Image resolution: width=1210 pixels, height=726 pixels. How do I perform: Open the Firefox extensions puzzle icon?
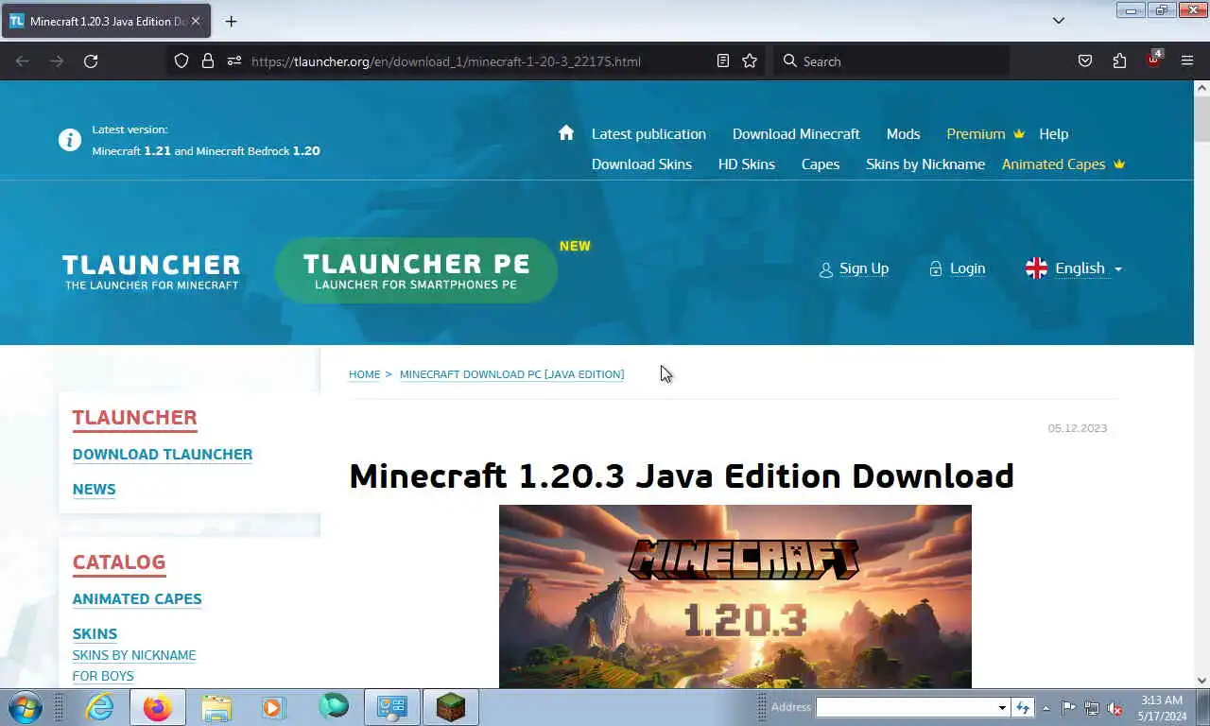tap(1119, 61)
